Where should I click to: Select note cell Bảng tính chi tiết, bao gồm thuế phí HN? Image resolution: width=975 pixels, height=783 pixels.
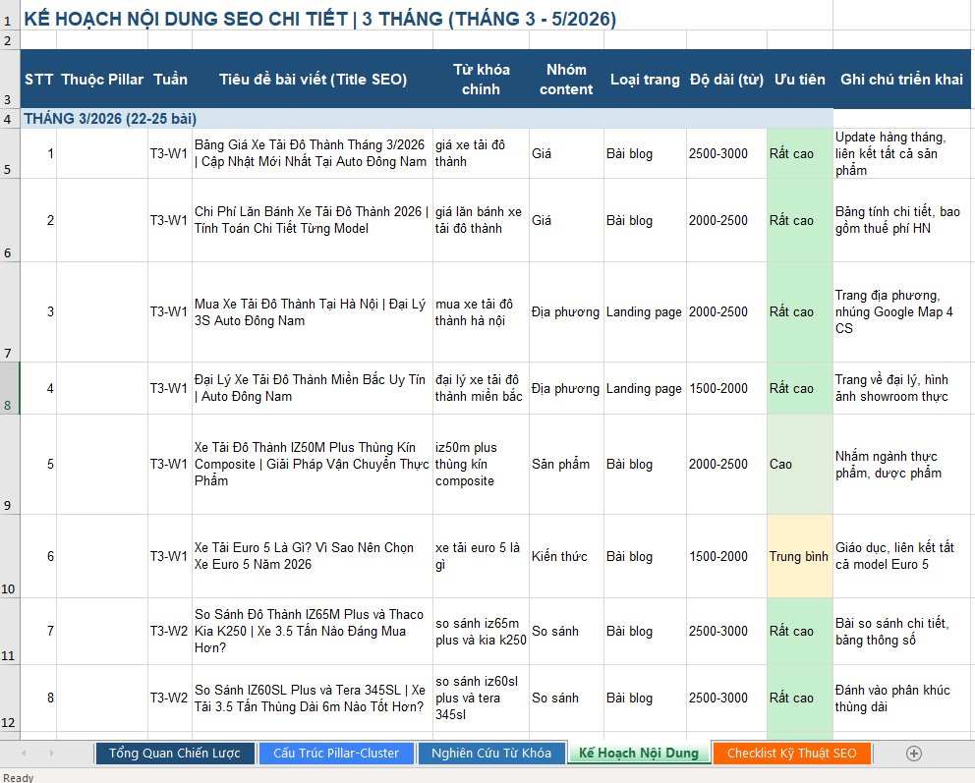click(x=901, y=220)
